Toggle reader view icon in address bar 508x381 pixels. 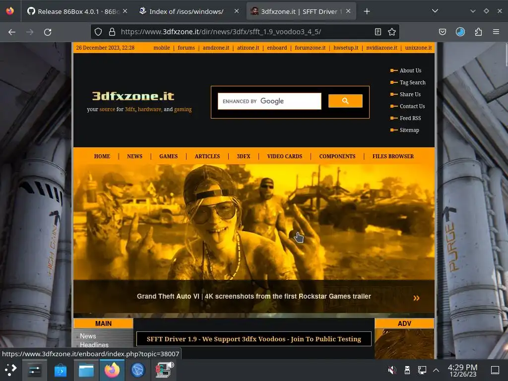coord(378,32)
